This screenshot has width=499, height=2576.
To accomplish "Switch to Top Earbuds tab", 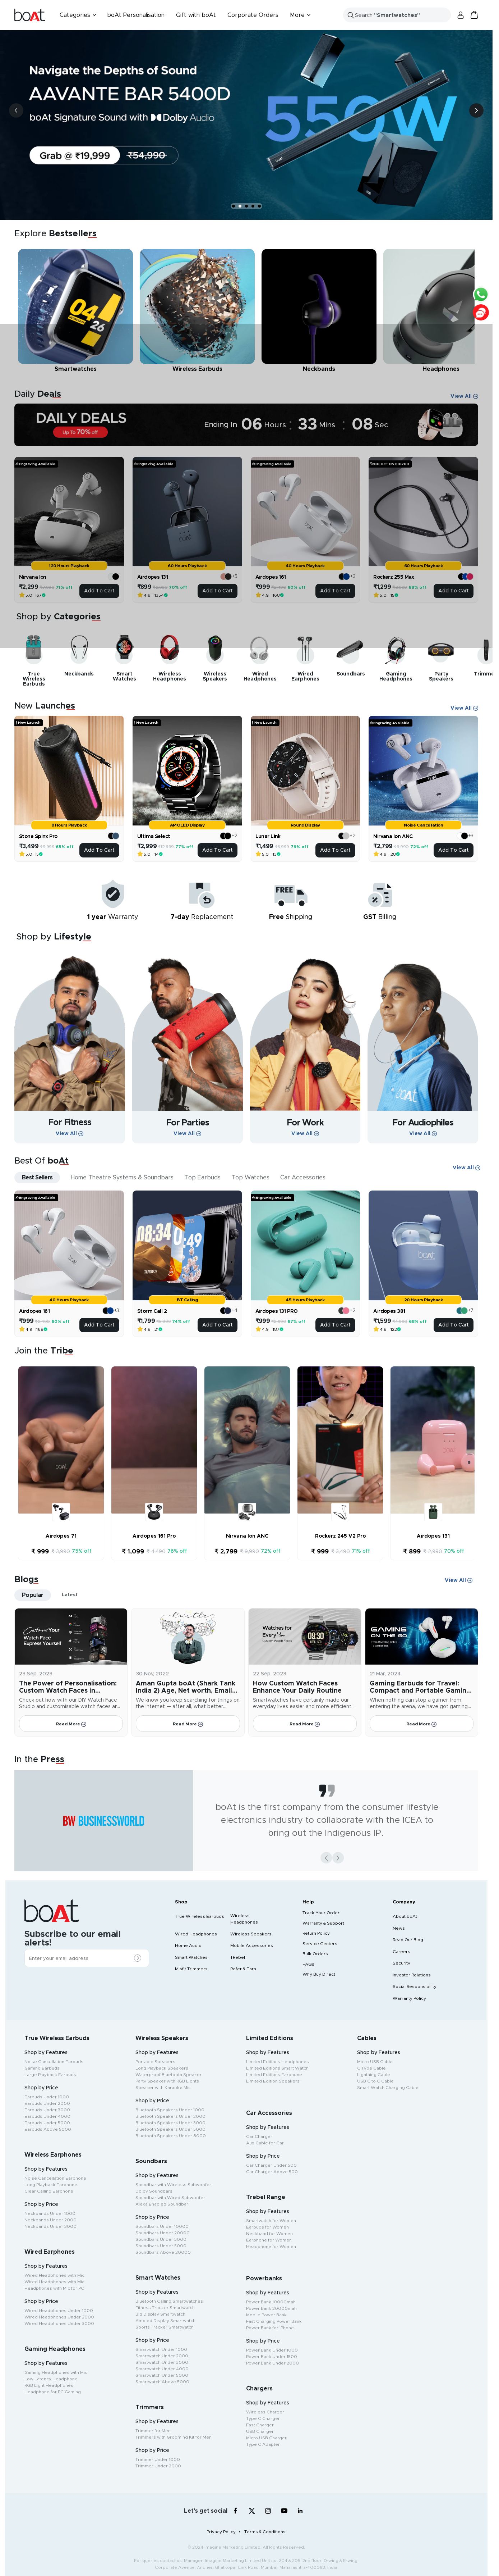I will pyautogui.click(x=203, y=1177).
